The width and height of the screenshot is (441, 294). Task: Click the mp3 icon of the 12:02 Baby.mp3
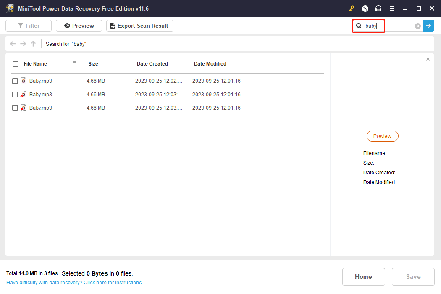click(x=24, y=81)
